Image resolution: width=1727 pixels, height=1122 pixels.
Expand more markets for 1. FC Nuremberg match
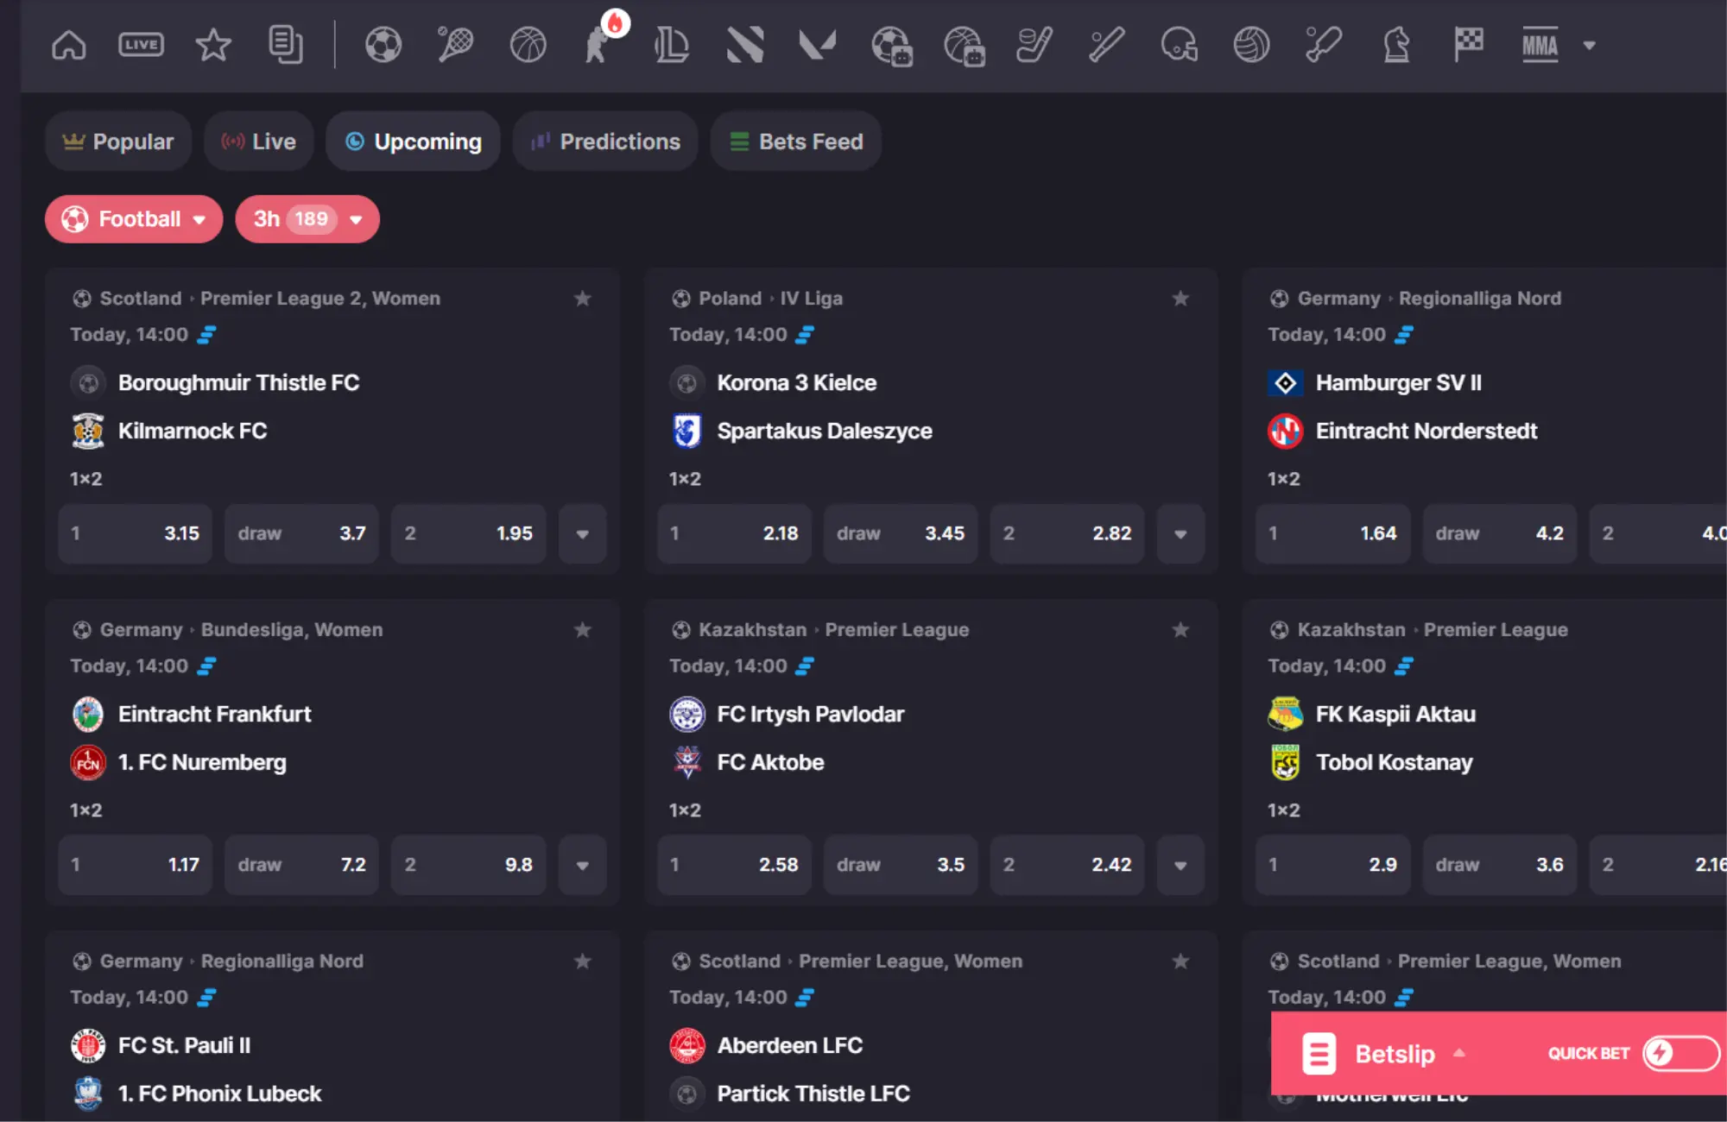(x=583, y=865)
